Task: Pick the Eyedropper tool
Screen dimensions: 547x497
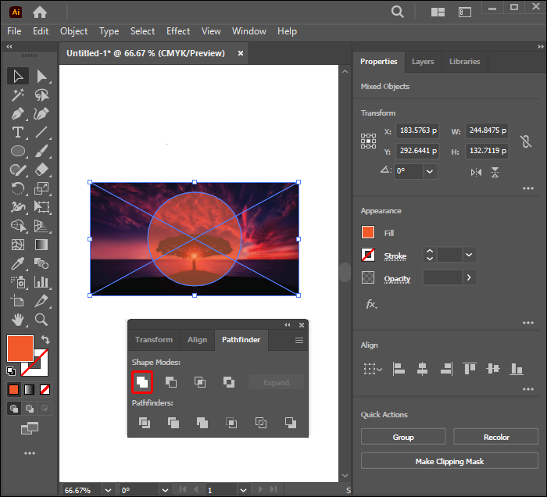Action: pos(18,263)
